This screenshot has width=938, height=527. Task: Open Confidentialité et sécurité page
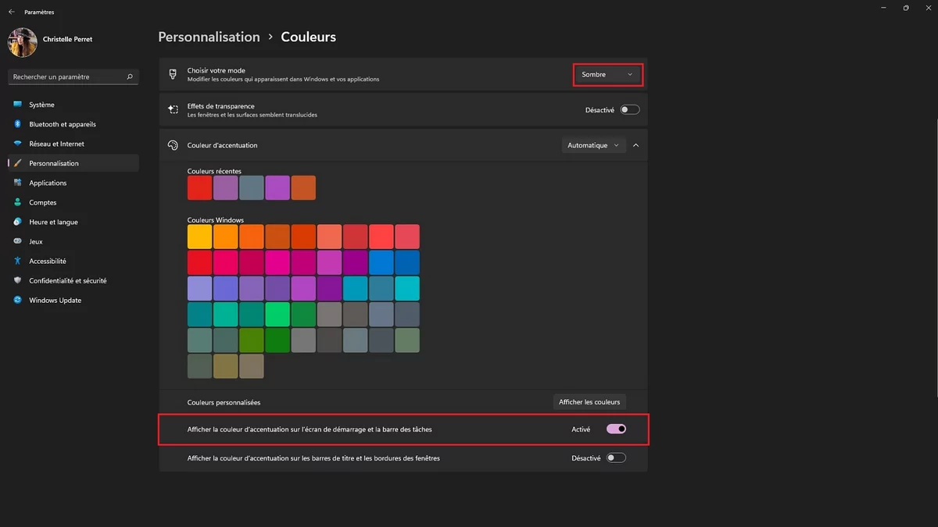pyautogui.click(x=73, y=280)
